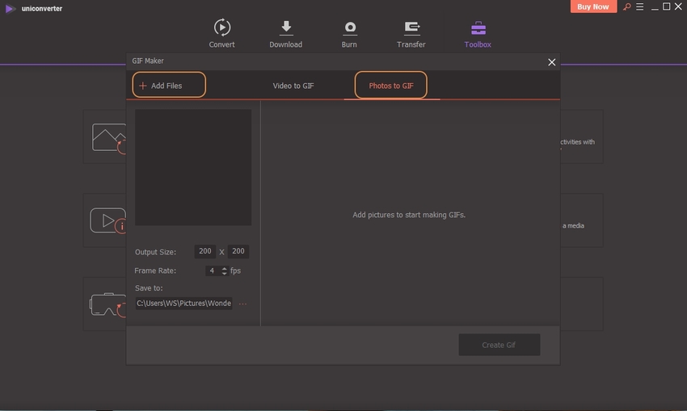Click the registration key icon
This screenshot has height=411, width=687.
tap(626, 7)
